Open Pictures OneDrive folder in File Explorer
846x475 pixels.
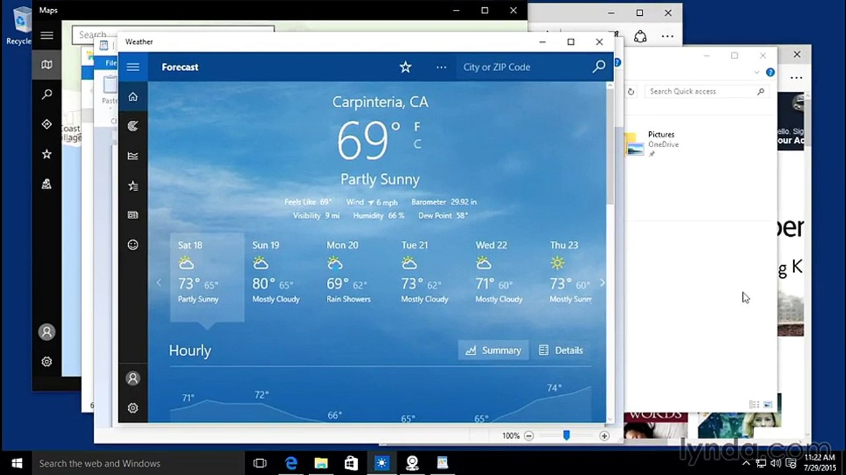pos(652,144)
